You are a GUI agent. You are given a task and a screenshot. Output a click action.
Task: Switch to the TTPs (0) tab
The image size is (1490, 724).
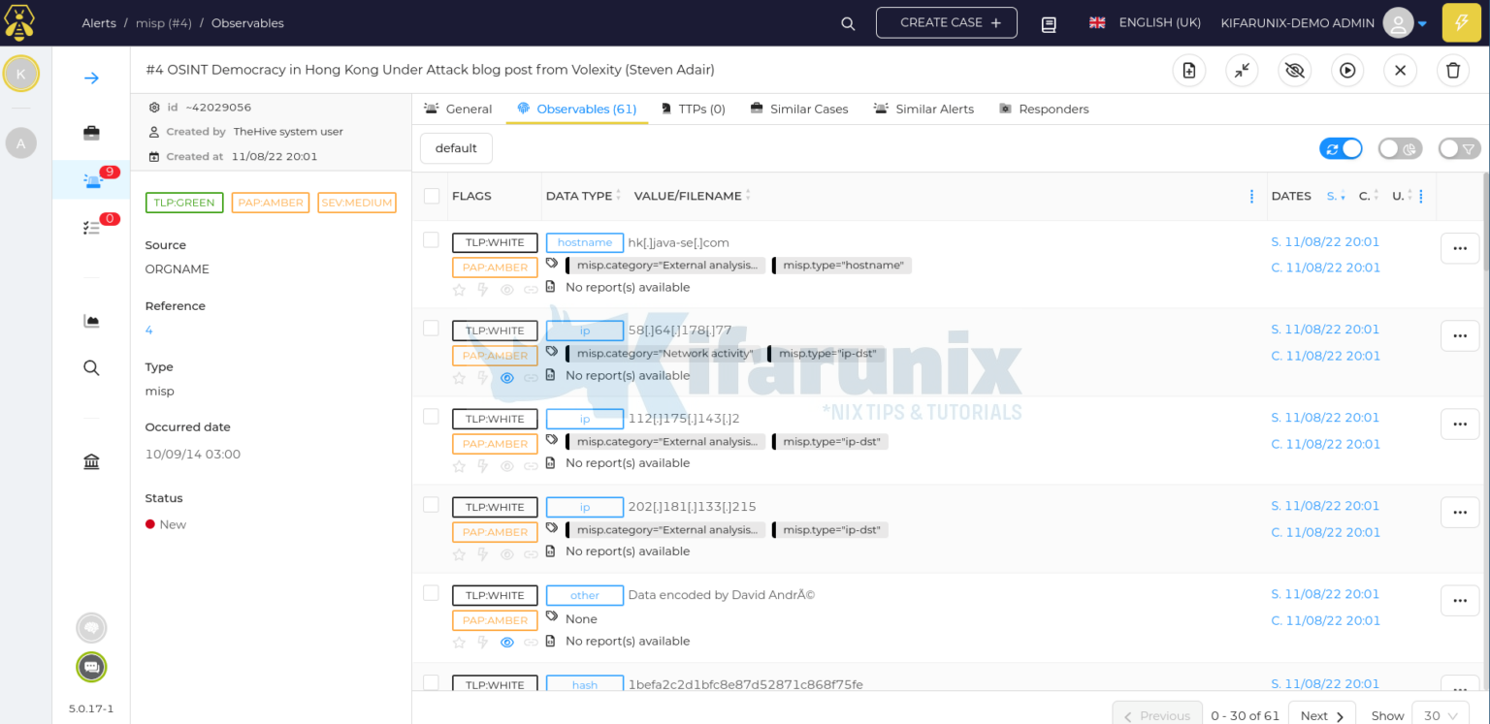pyautogui.click(x=694, y=109)
